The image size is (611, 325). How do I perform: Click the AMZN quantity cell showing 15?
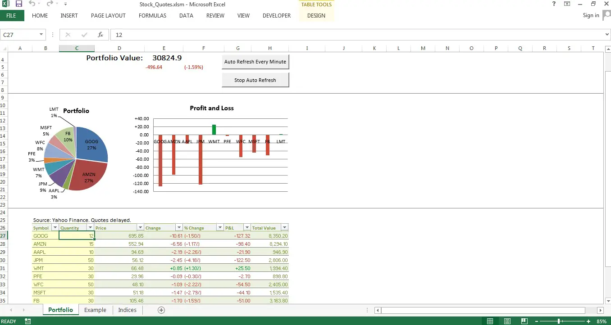click(77, 244)
